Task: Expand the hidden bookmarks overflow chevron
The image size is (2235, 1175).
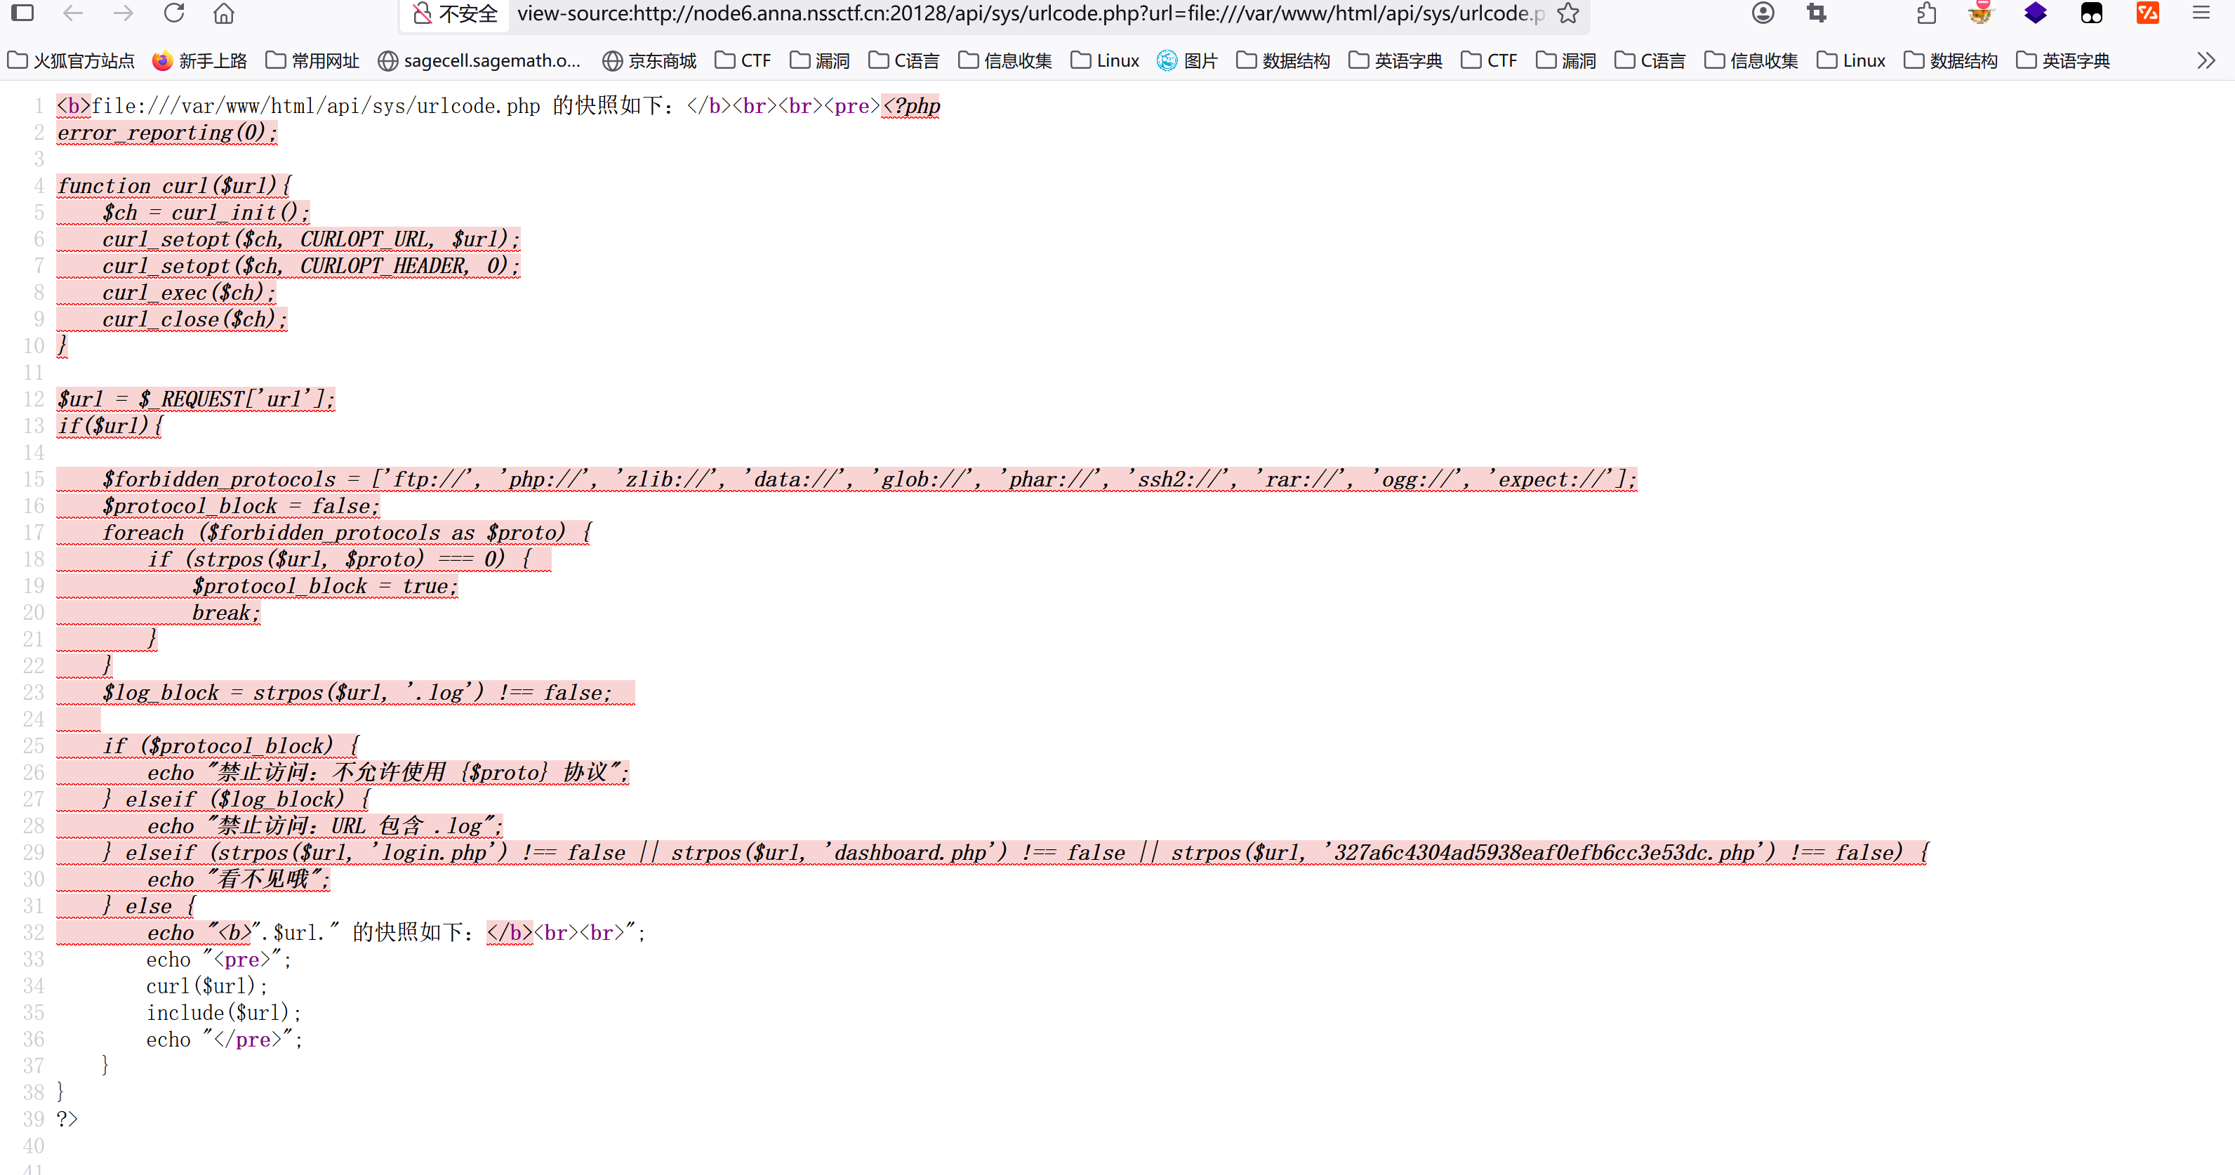Action: (2206, 61)
